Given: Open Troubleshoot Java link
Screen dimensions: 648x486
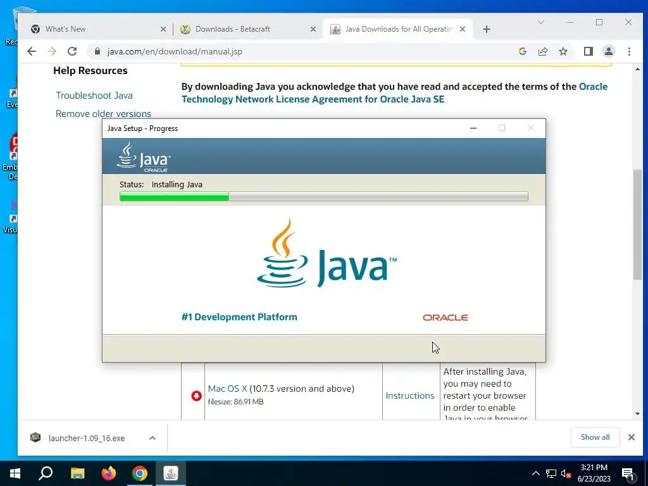Looking at the screenshot, I should coord(94,96).
